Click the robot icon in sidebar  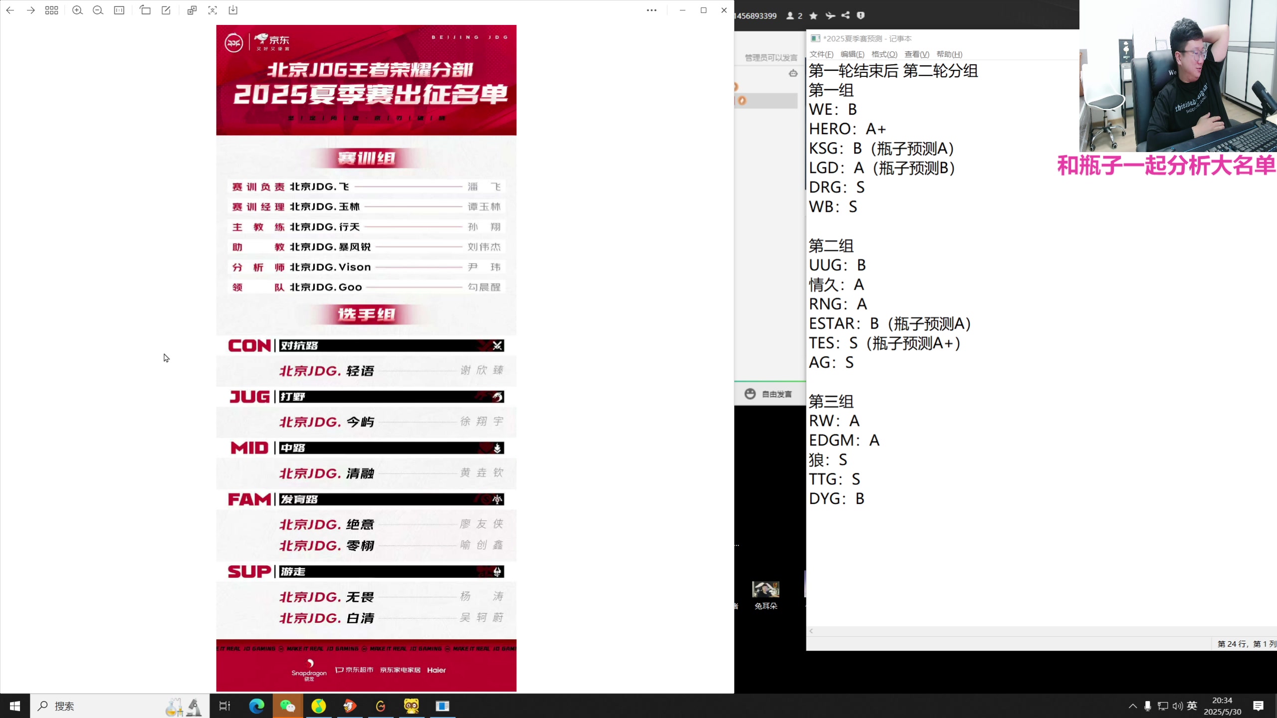pyautogui.click(x=793, y=73)
